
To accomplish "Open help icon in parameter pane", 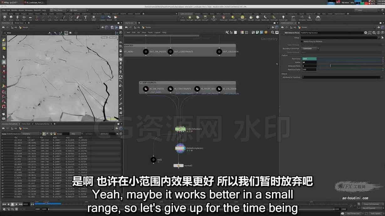I will [x=382, y=33].
